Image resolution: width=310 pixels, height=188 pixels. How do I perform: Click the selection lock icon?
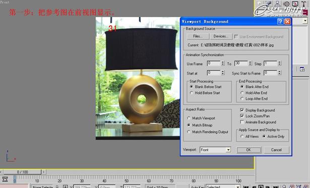[x=57, y=186]
